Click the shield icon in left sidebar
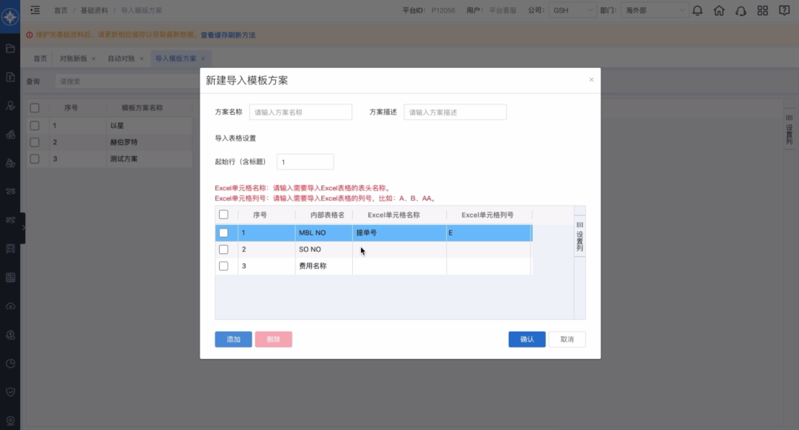The height and width of the screenshot is (430, 799). point(10,392)
